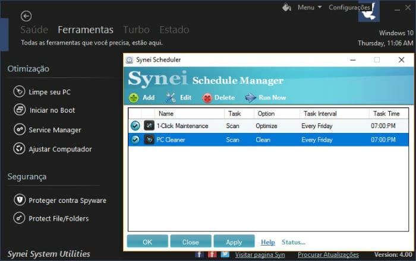Switch to the Turbo tab
The height and width of the screenshot is (261, 416).
[x=136, y=30]
